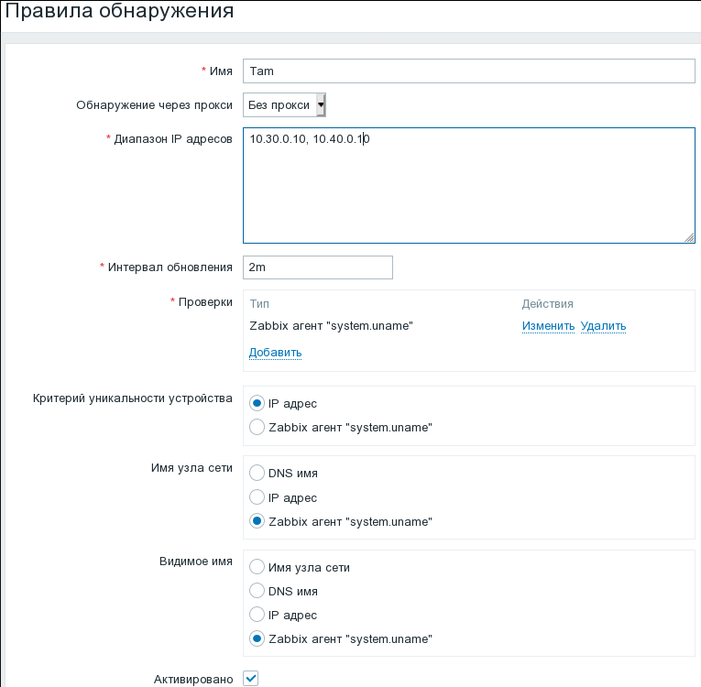Select Имя узла сети as visible name
701x687 pixels.
257,567
